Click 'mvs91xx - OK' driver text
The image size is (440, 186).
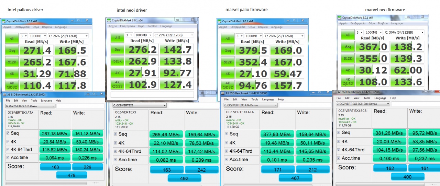[x=346, y=119]
